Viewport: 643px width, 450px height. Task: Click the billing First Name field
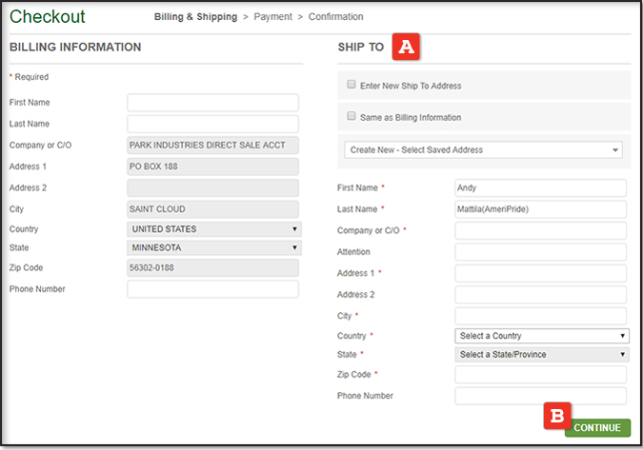[212, 103]
